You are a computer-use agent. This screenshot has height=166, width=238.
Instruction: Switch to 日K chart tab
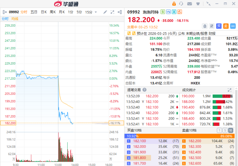tap(44, 12)
